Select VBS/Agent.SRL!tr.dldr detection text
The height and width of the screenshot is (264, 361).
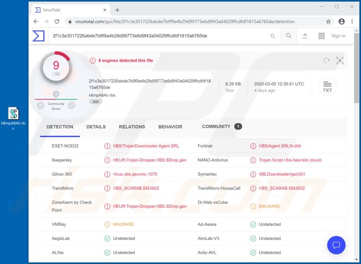click(280, 146)
